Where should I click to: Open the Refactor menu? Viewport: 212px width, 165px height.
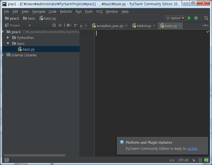click(66, 11)
